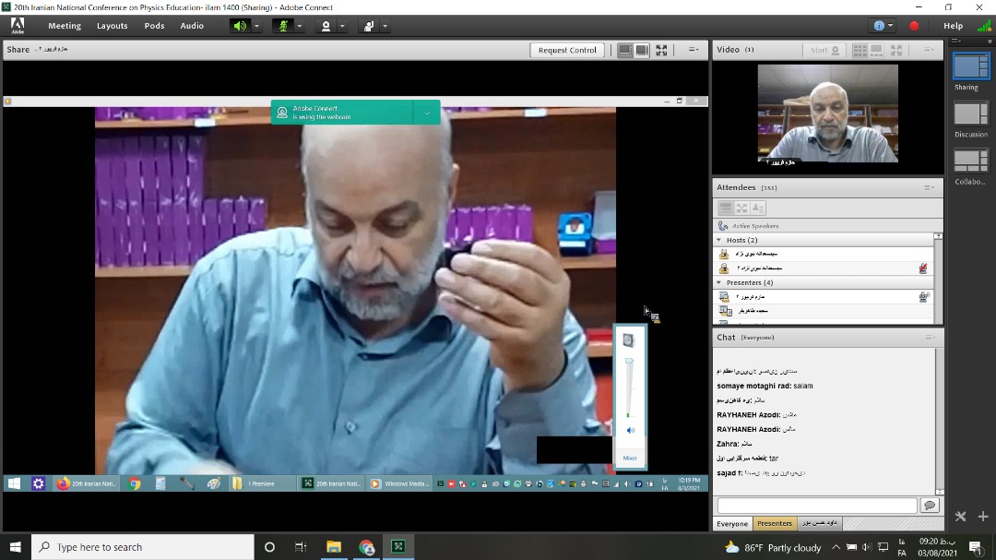Open the Chat pod options menu
The image size is (996, 560).
click(x=929, y=338)
